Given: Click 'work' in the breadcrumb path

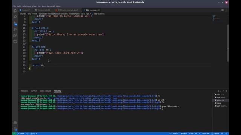Looking at the screenshot, I should (x=35, y=14).
